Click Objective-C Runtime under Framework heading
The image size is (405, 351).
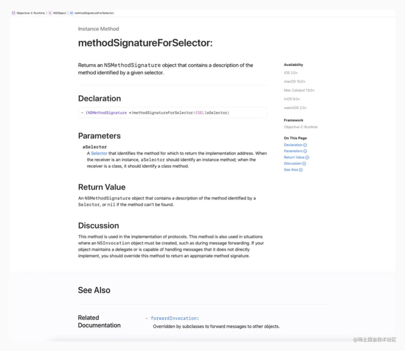tap(301, 127)
